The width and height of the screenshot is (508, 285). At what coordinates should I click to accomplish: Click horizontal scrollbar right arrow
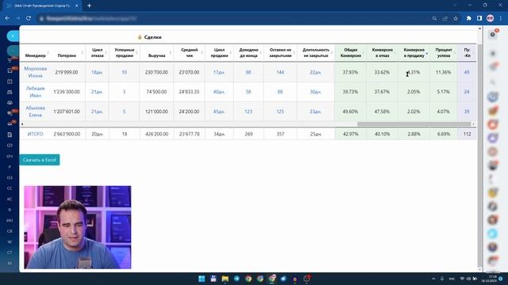[473, 124]
